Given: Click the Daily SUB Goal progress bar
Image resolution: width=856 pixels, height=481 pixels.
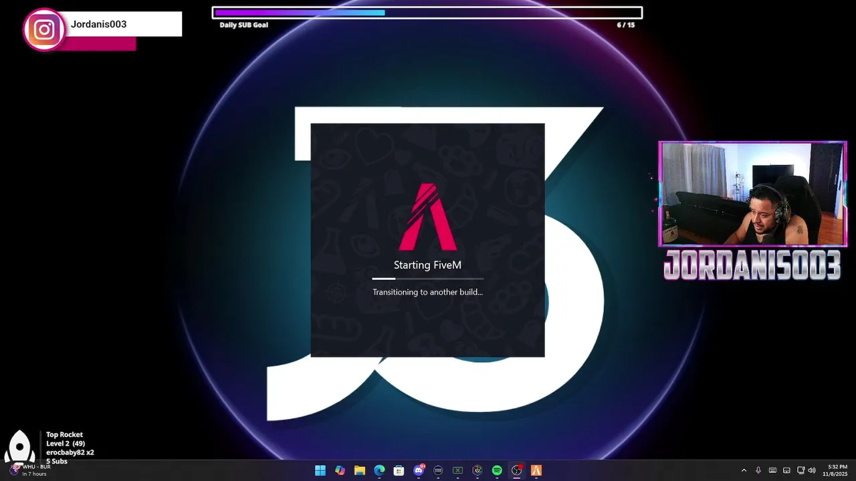Looking at the screenshot, I should tap(427, 13).
